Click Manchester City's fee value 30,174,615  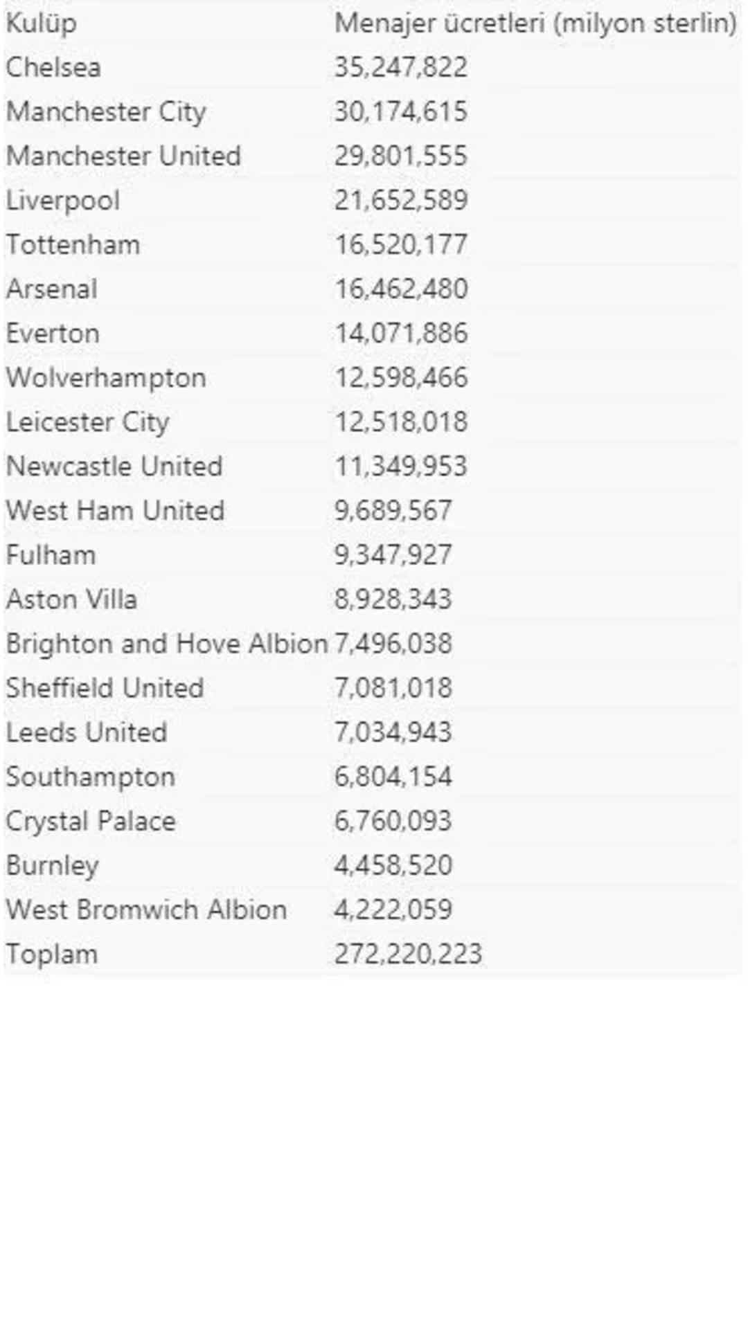pyautogui.click(x=401, y=112)
